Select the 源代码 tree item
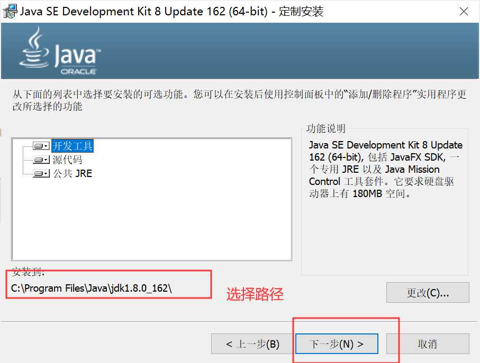Screen dimensions: 480x363 click(67, 160)
